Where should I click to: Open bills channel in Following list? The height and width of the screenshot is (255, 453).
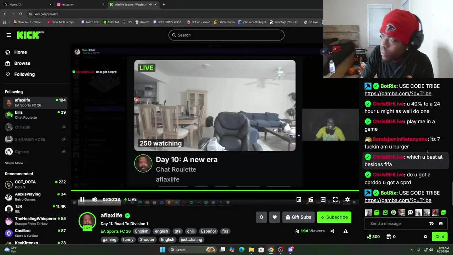click(x=35, y=115)
